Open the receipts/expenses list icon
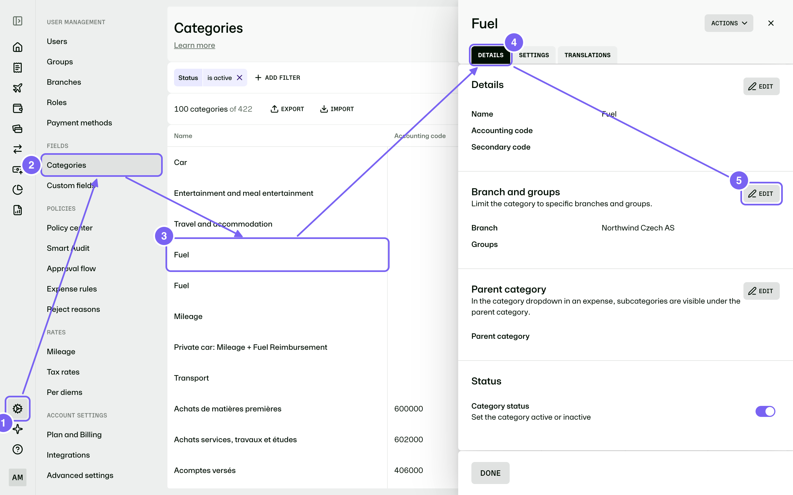This screenshot has height=495, width=793. pyautogui.click(x=17, y=67)
